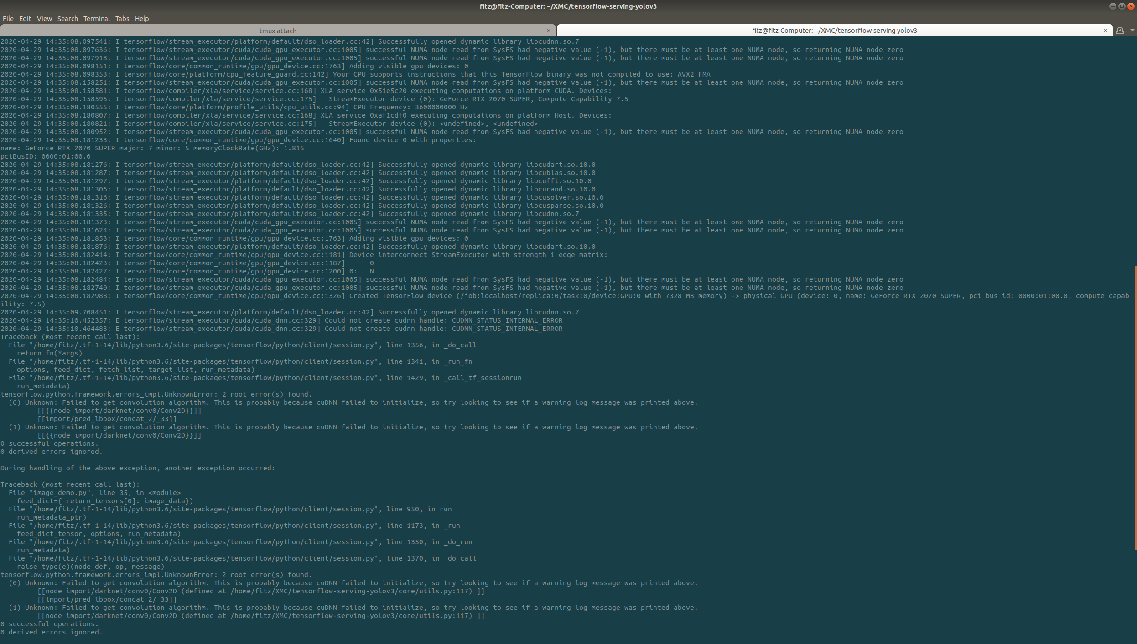Click 'Created TensorFlow device' log text

click(x=400, y=296)
